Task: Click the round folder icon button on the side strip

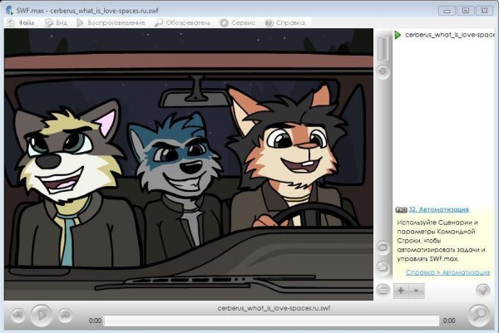Action: [x=383, y=267]
